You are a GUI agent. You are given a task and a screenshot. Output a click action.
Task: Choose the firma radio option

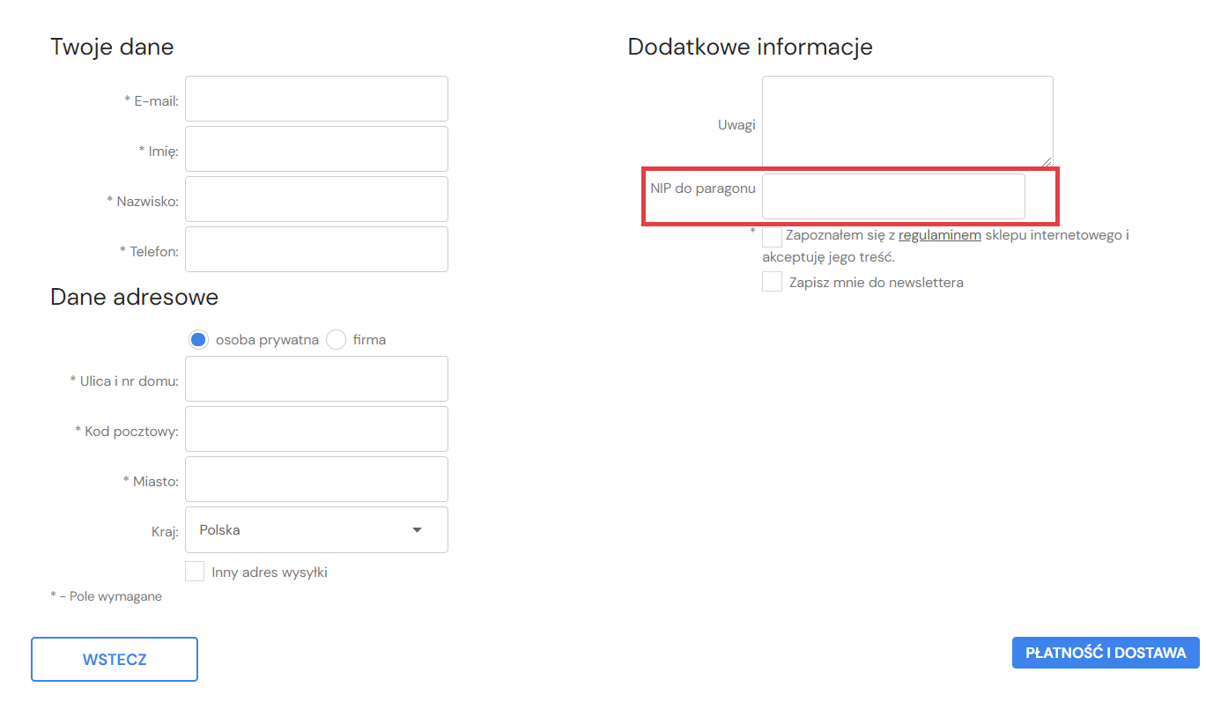(x=336, y=340)
